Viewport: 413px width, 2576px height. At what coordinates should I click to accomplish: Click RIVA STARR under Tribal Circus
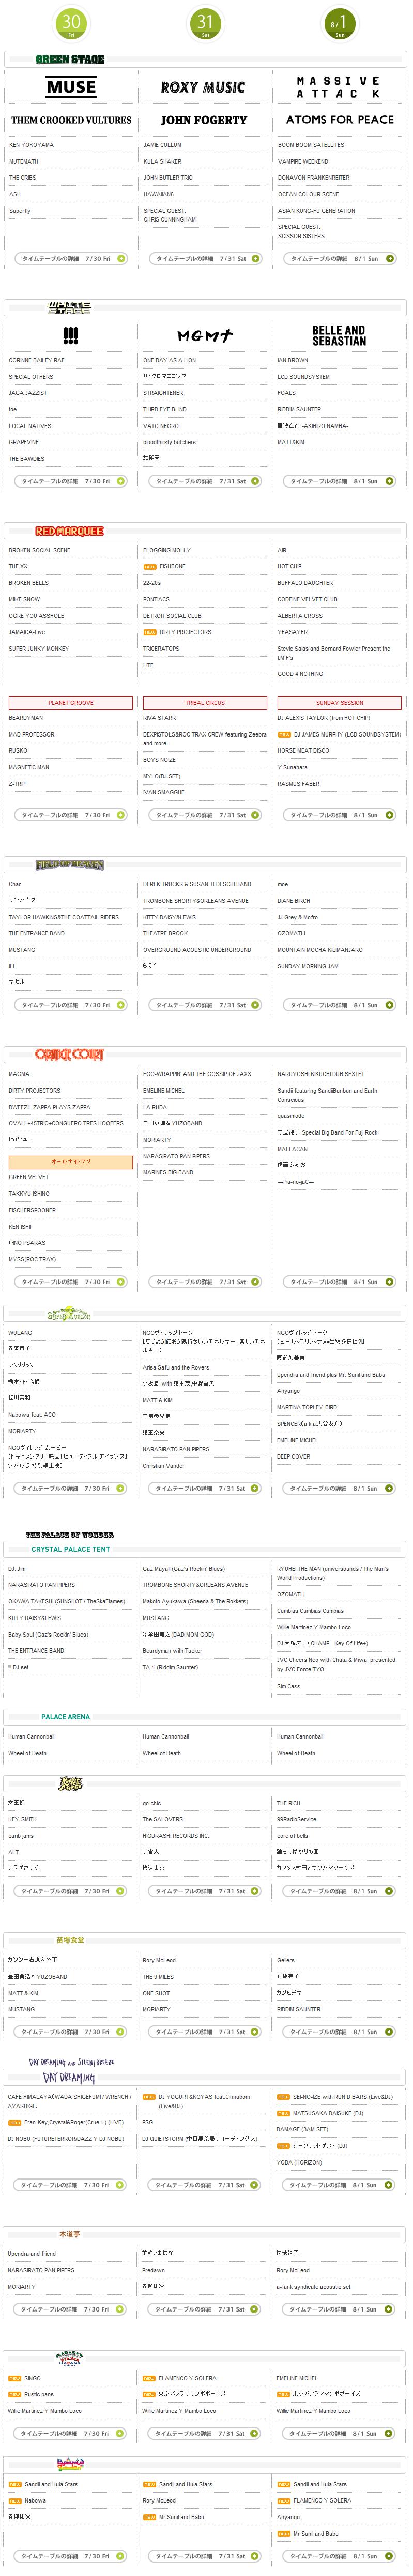pos(160,718)
